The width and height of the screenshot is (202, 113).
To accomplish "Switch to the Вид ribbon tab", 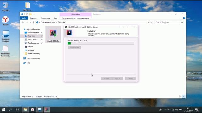I will tap(56, 18).
